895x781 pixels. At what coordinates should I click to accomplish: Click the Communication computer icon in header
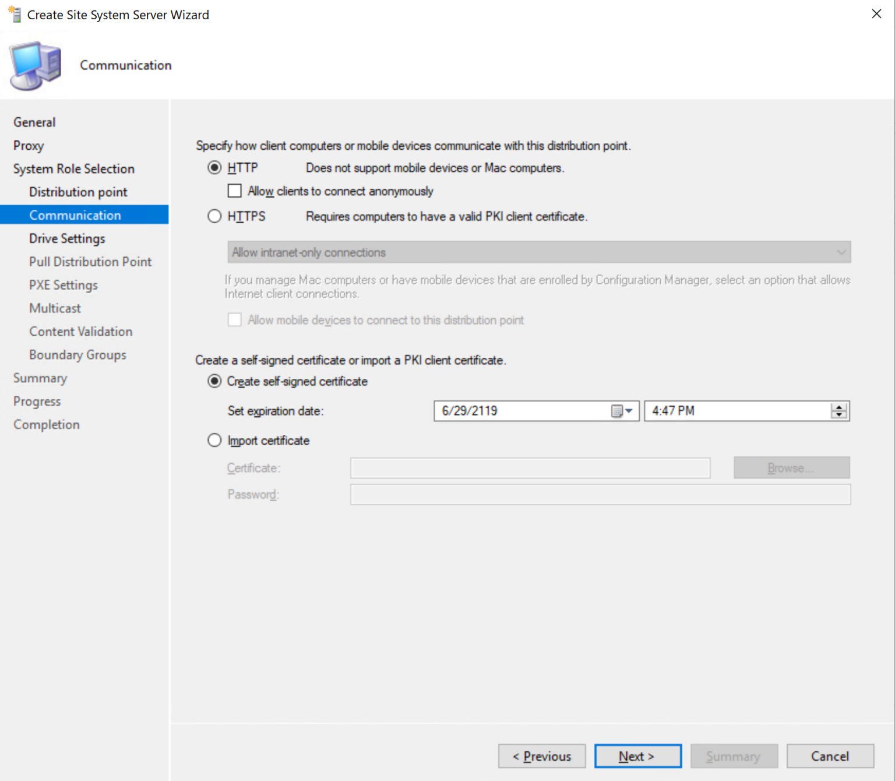35,65
